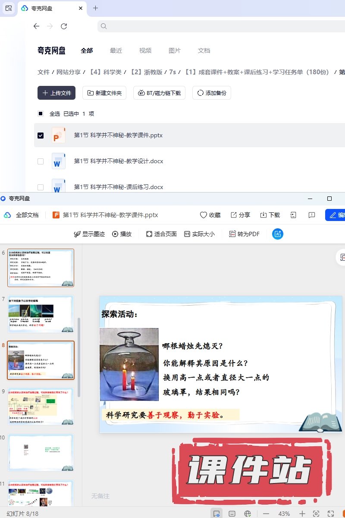Check the 教学设计.docx file checkbox
345x518 pixels.
41,161
